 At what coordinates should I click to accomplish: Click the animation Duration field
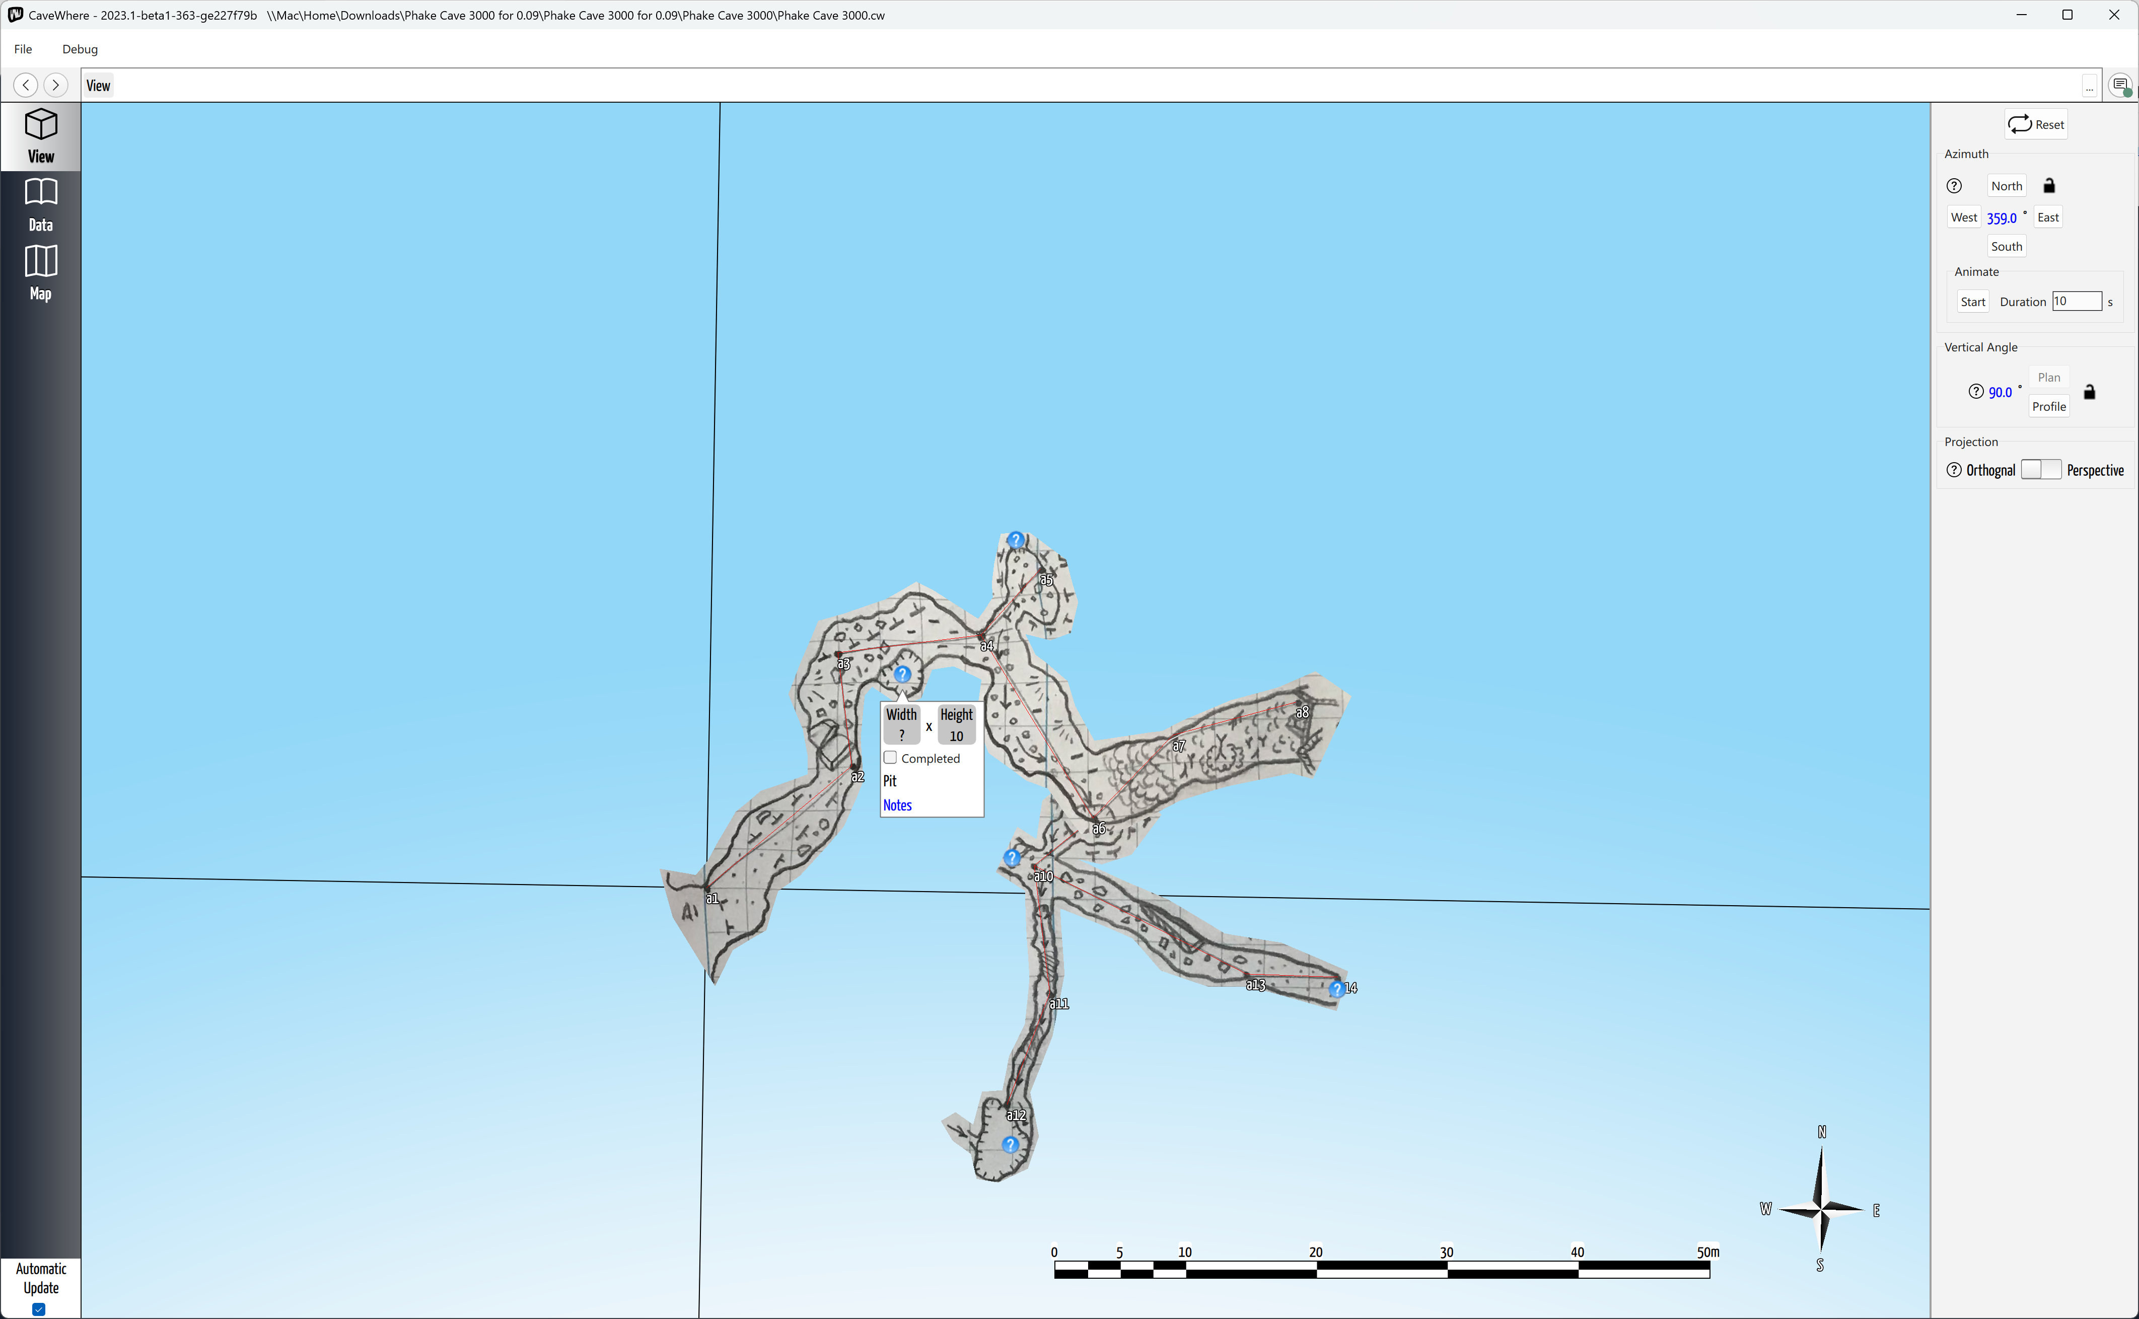(x=2076, y=301)
